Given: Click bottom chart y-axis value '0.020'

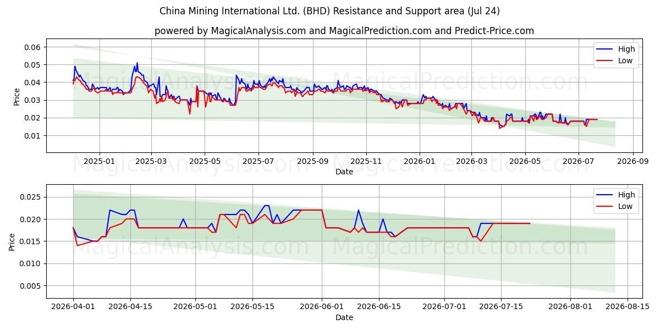Looking at the screenshot, I should pyautogui.click(x=31, y=219).
